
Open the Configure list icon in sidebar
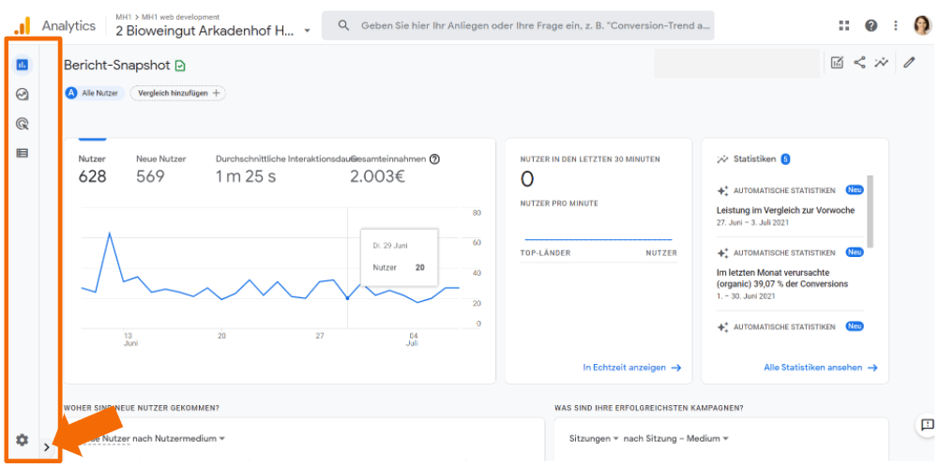23,153
